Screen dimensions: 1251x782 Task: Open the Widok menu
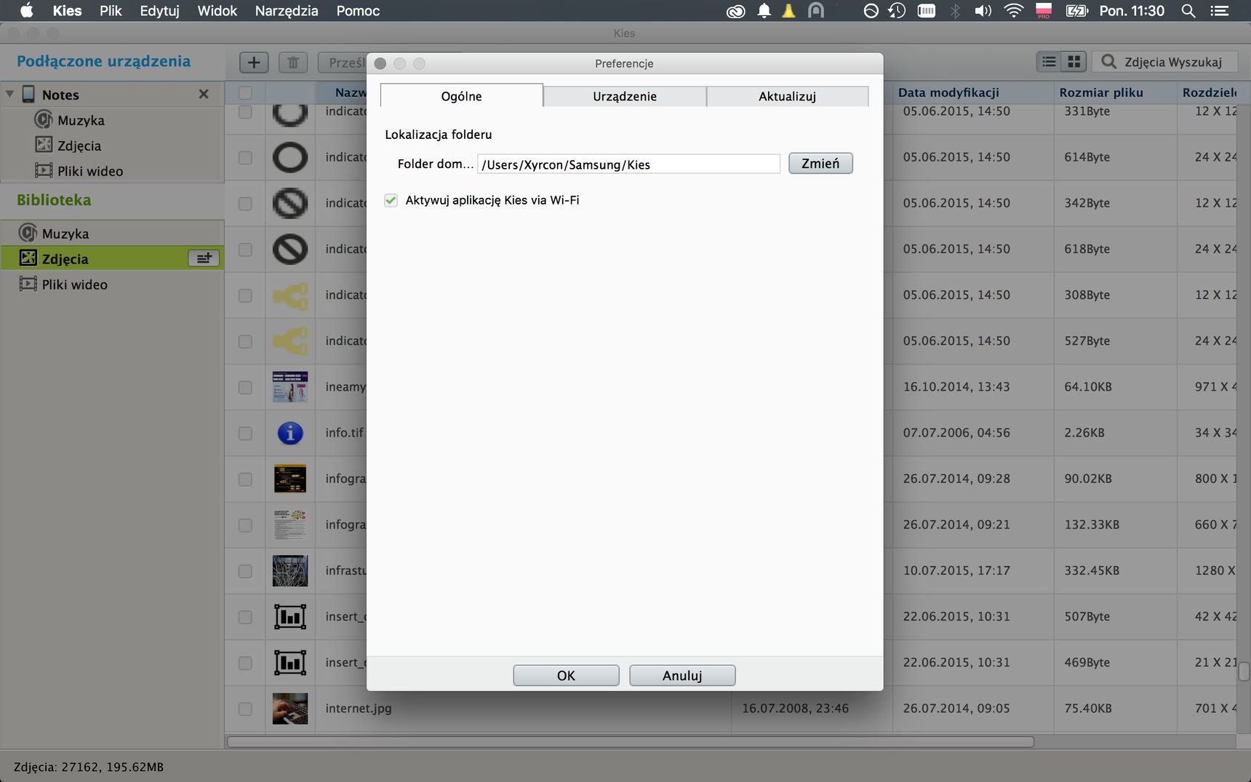217,10
